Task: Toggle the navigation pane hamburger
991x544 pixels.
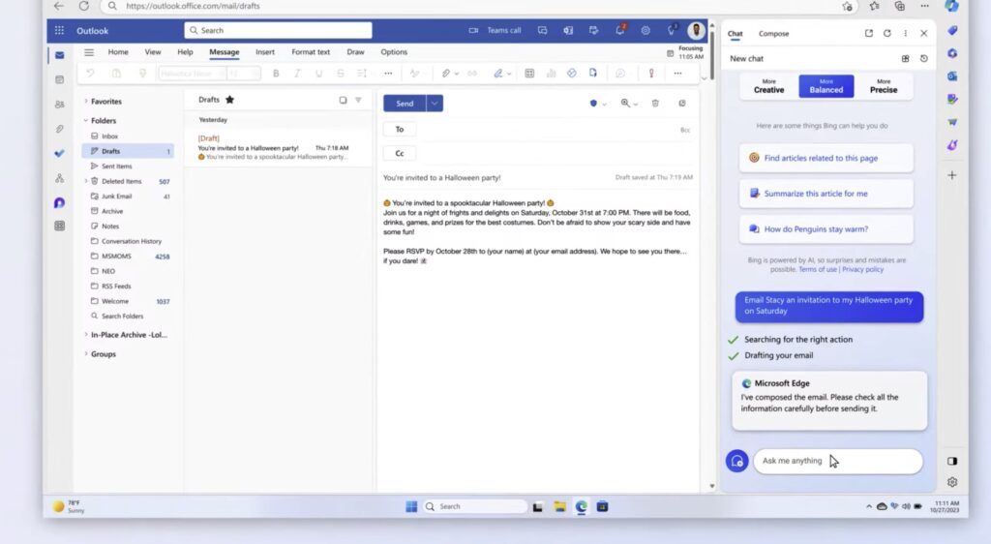Action: [89, 52]
